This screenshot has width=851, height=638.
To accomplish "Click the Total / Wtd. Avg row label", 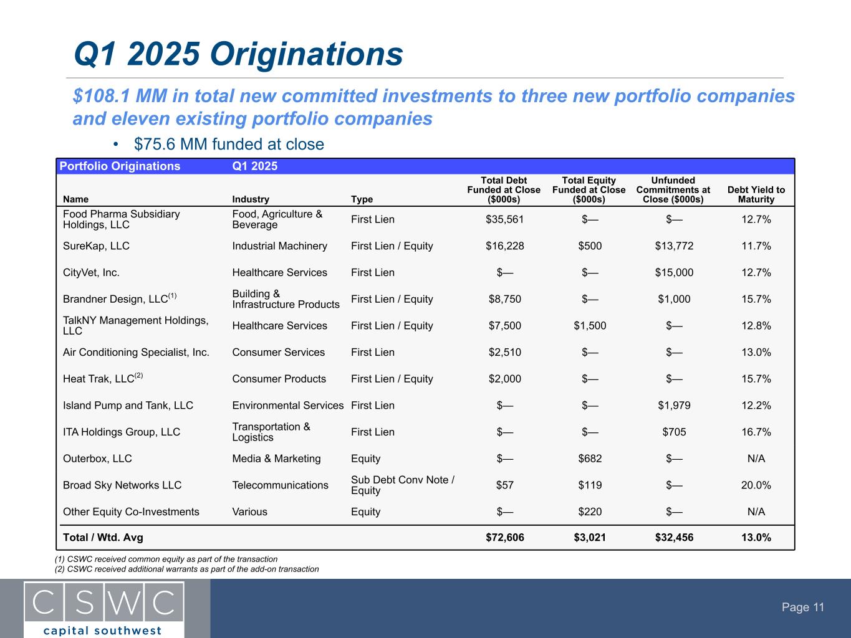I will [x=103, y=538].
